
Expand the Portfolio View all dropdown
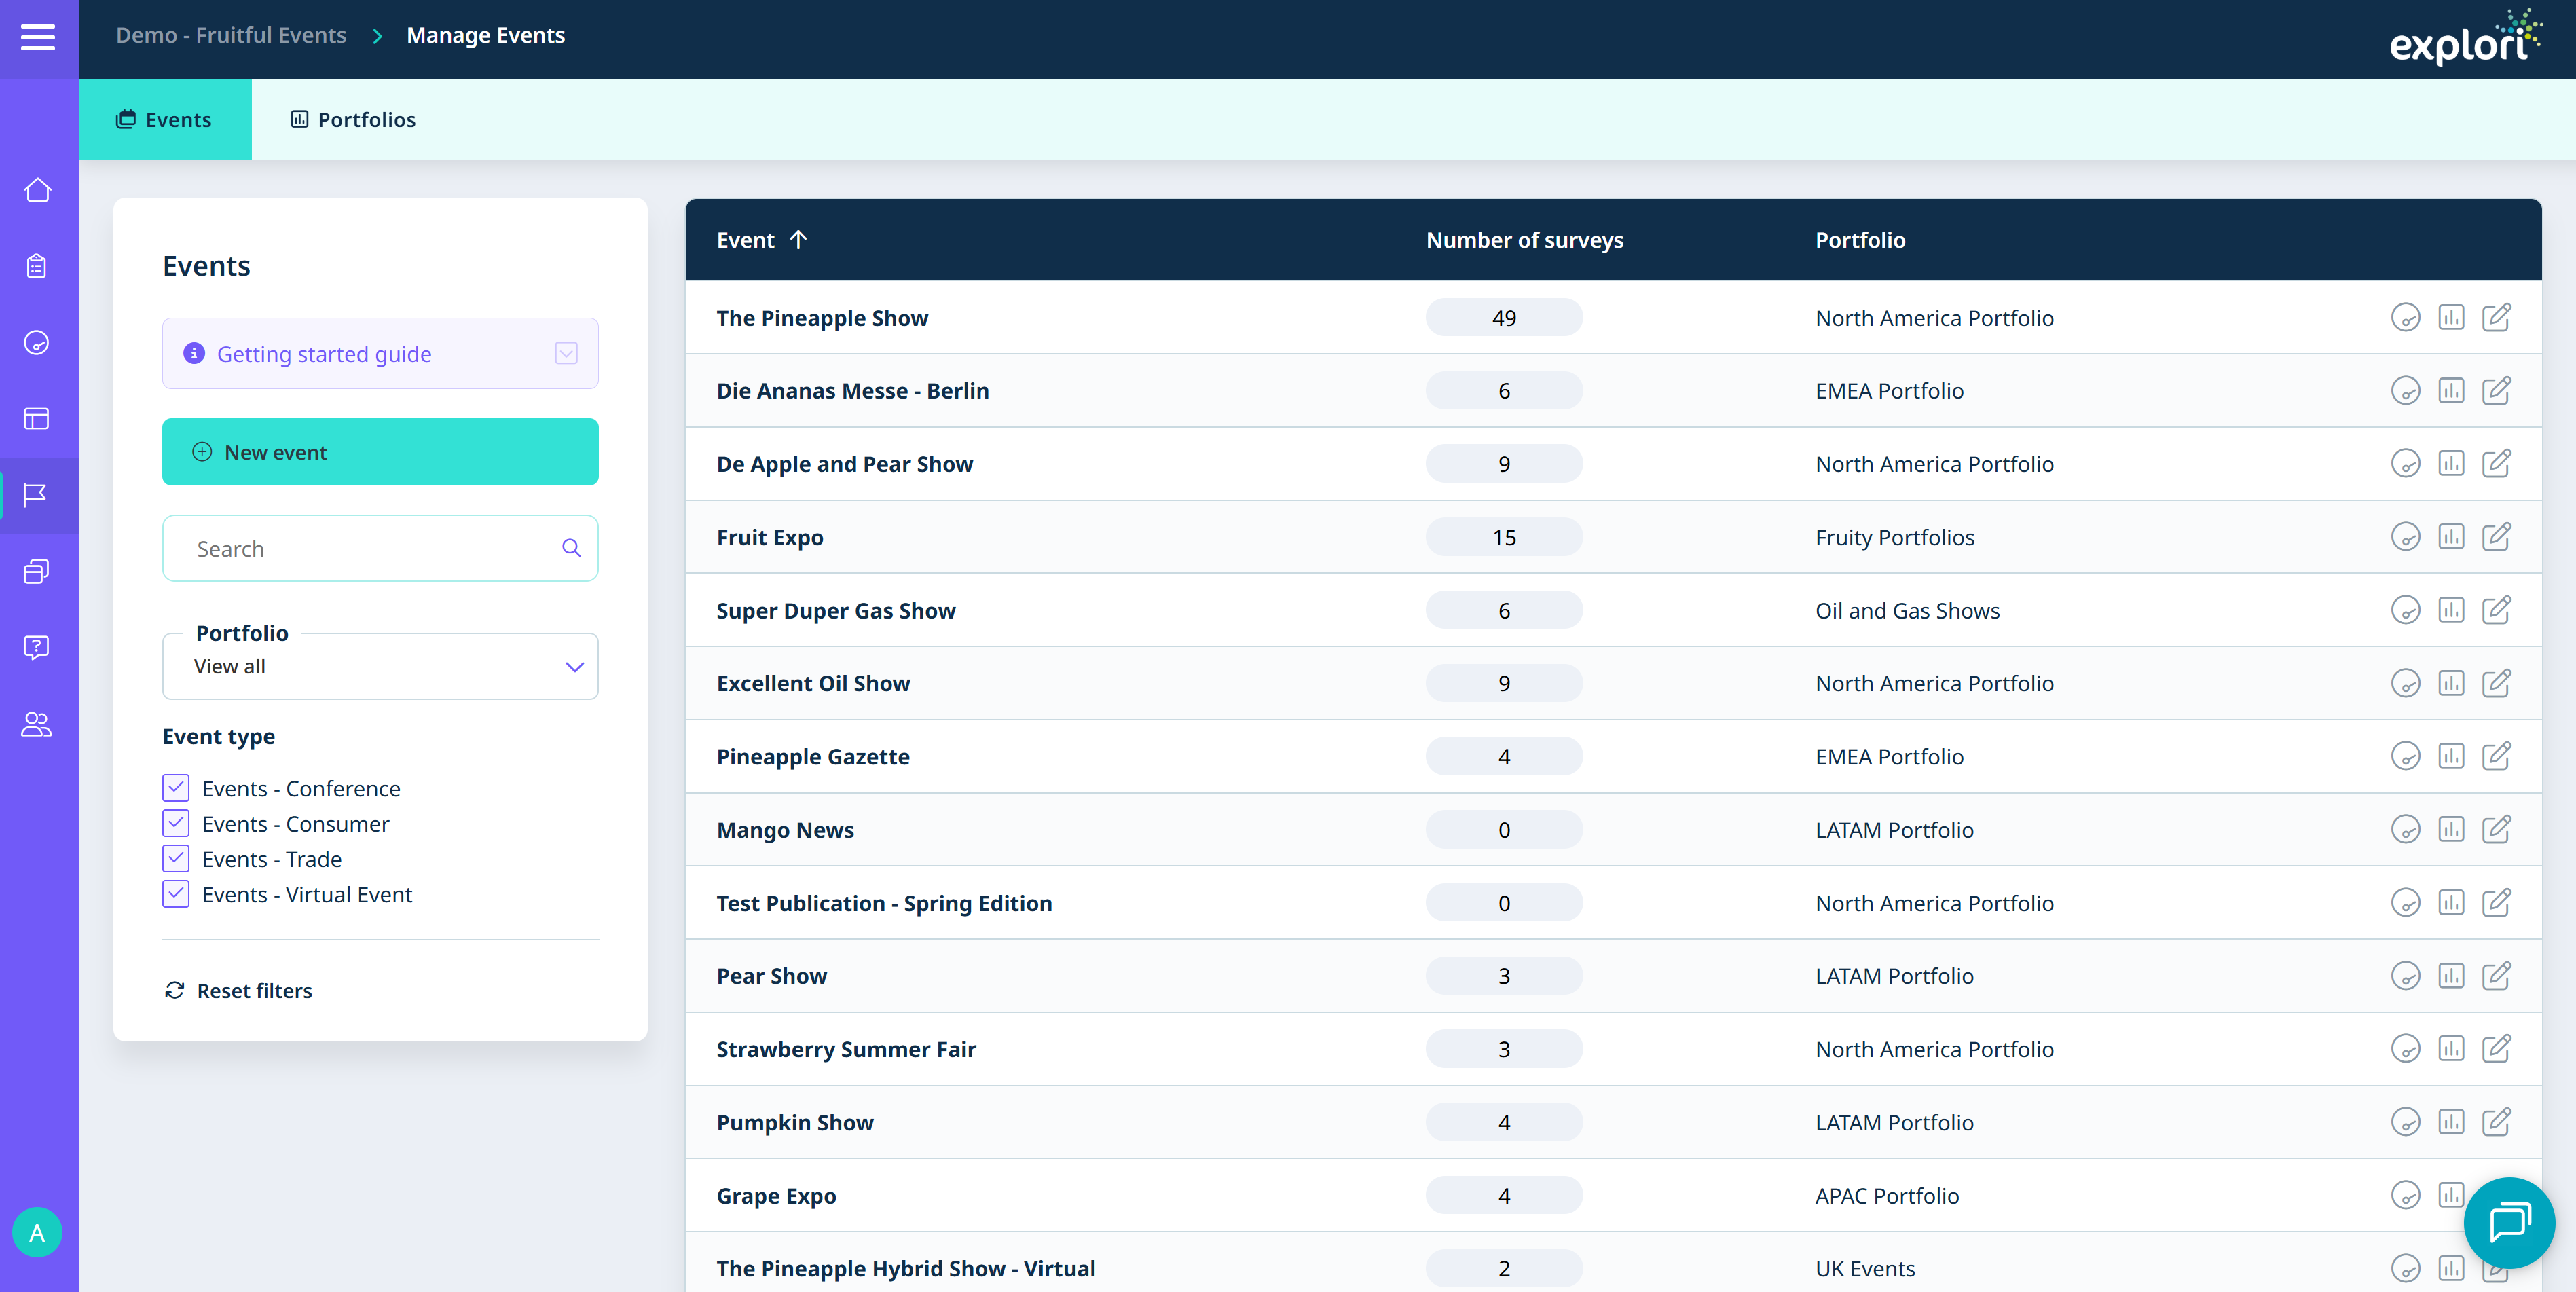pyautogui.click(x=380, y=666)
